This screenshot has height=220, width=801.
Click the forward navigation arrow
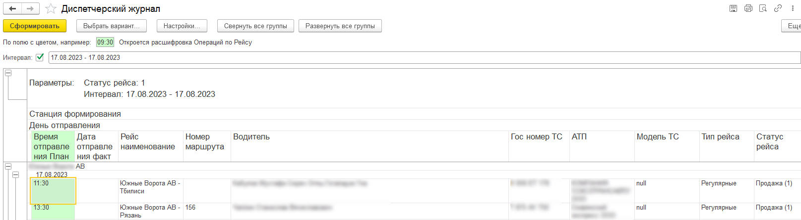click(30, 9)
